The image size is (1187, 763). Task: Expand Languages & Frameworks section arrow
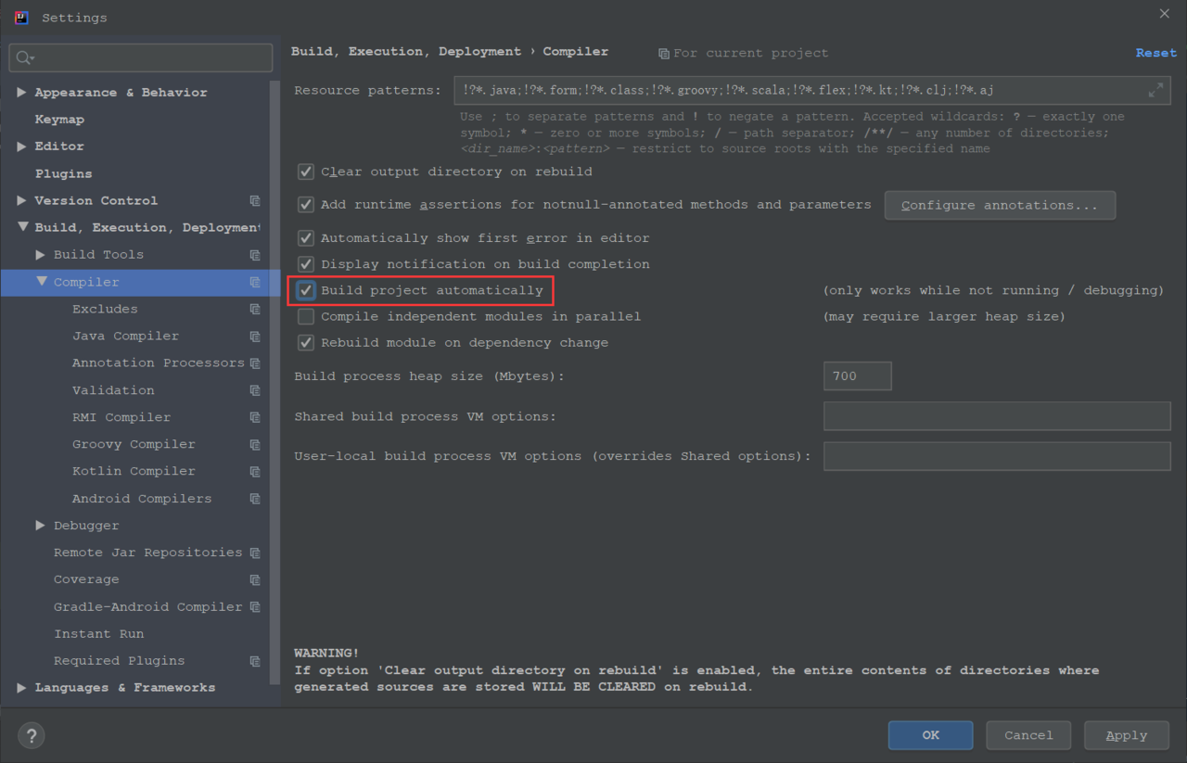tap(21, 688)
